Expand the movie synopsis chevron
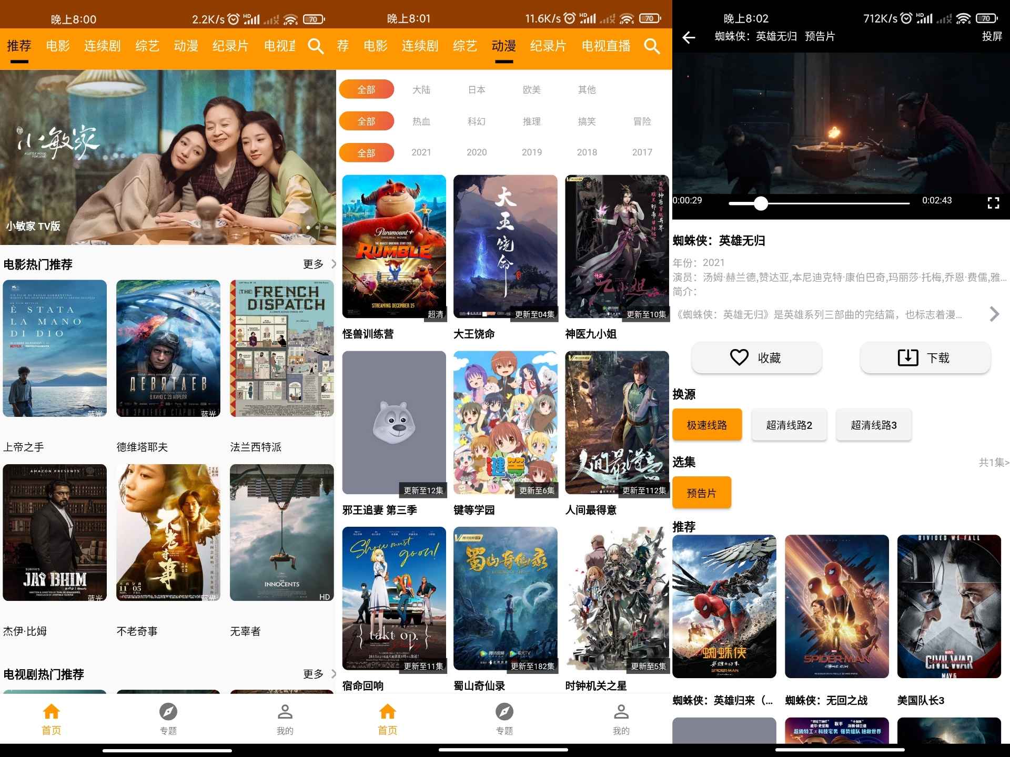Image resolution: width=1010 pixels, height=757 pixels. coord(994,314)
